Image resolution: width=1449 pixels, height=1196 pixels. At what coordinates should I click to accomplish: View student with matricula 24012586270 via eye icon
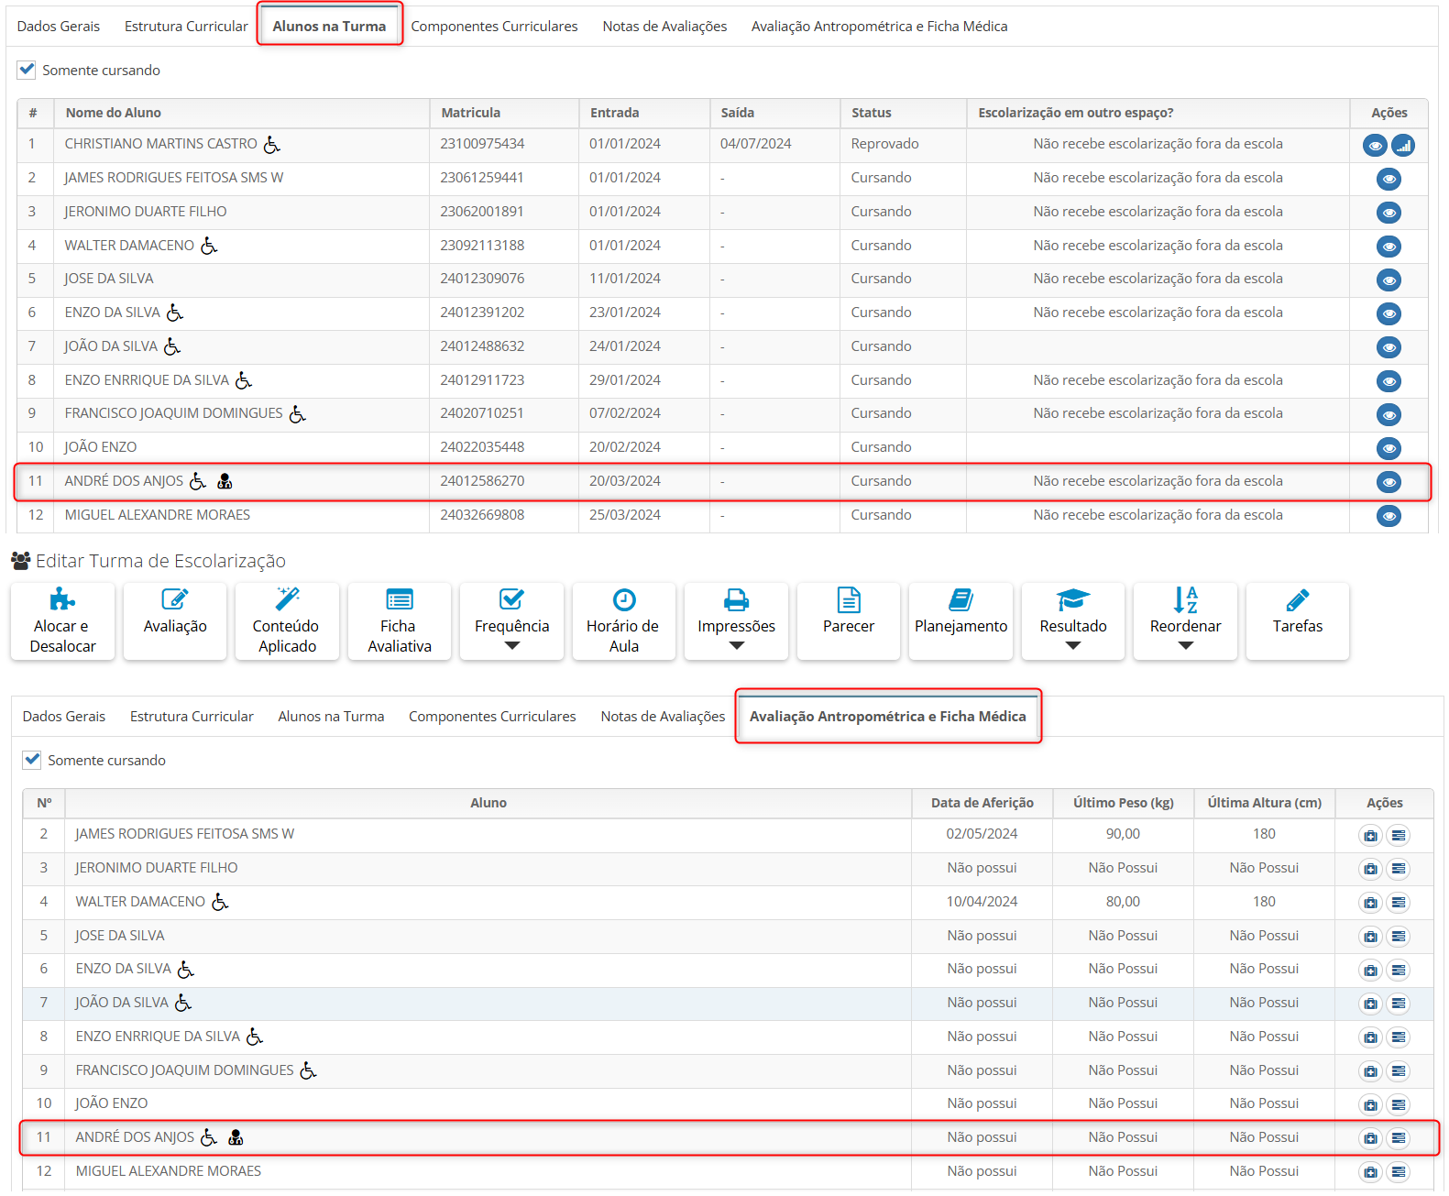[1389, 482]
